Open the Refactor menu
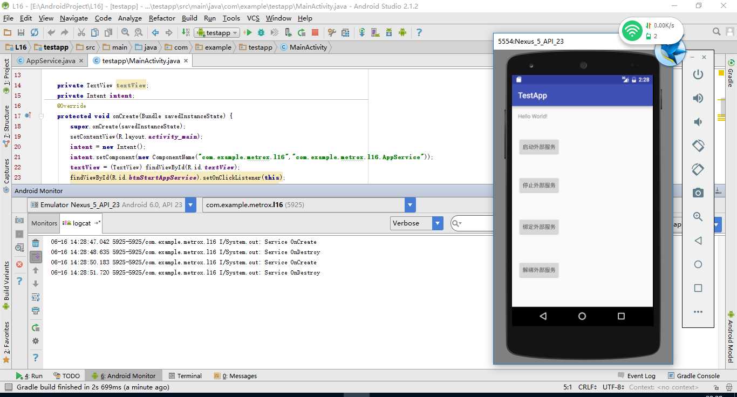 point(162,18)
